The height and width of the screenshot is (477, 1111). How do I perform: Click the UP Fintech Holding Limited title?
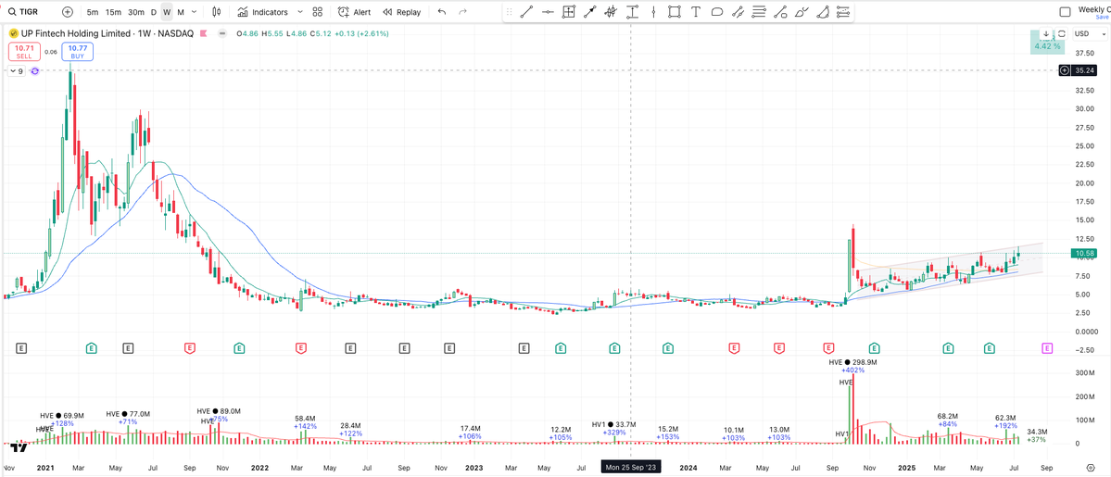(77, 33)
